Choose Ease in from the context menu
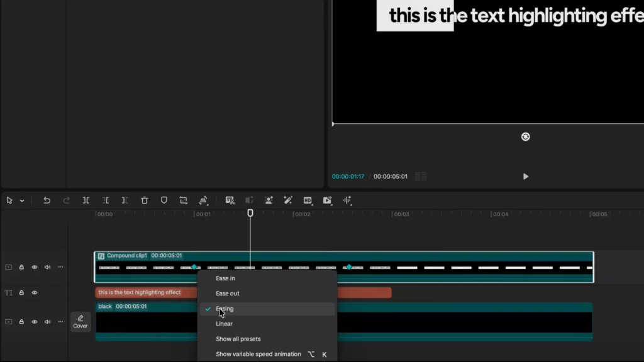The height and width of the screenshot is (362, 644). coord(225,278)
